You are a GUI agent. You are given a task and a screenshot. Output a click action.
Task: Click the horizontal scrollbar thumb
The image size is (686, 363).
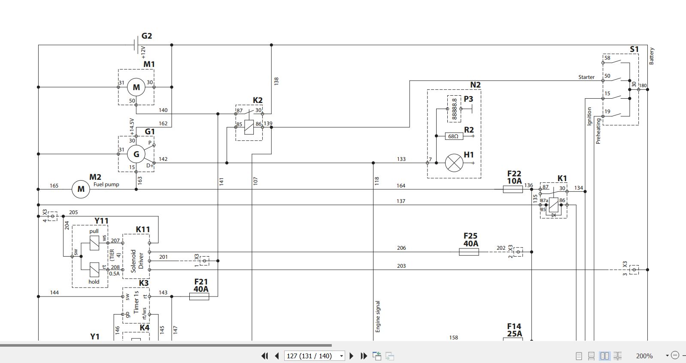pyautogui.click(x=166, y=345)
